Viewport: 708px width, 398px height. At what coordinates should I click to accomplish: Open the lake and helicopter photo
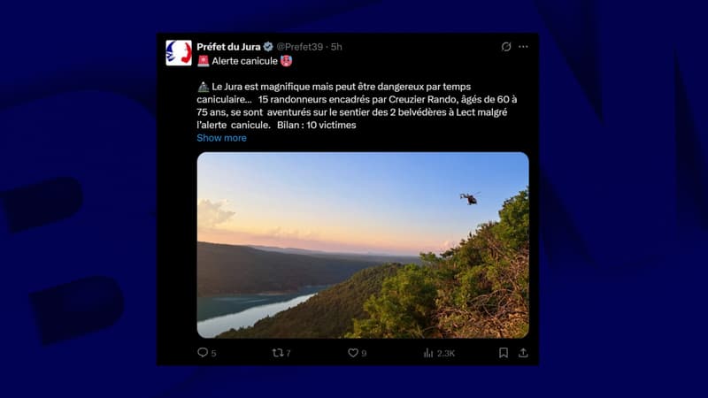(x=363, y=245)
